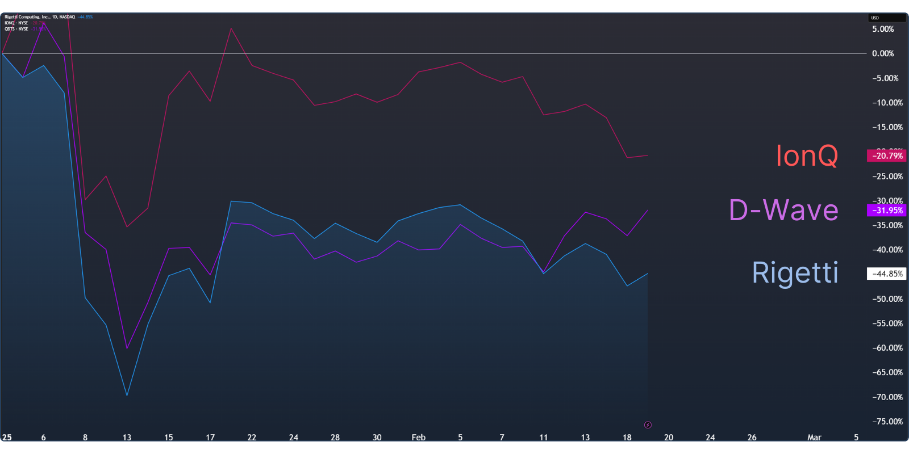Image resolution: width=909 pixels, height=454 pixels.
Task: Click the -75.00% price scale label
Action: [x=887, y=421]
